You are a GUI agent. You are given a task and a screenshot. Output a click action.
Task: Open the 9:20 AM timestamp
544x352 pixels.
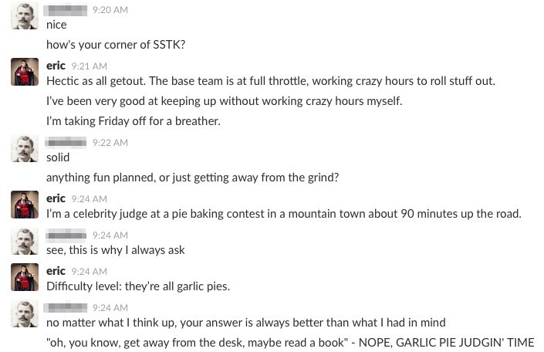[x=110, y=10]
